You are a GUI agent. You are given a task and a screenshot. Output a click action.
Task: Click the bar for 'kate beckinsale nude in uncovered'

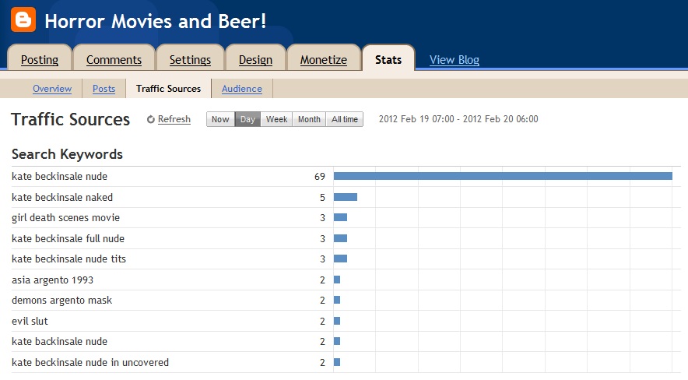point(337,362)
